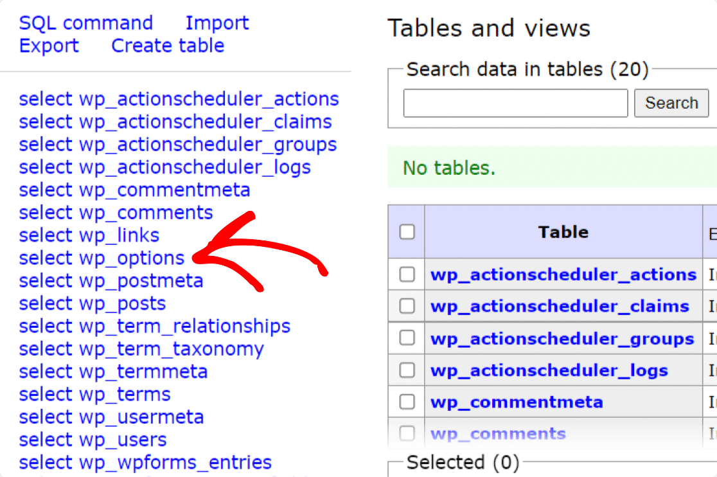This screenshot has height=477, width=717.
Task: Open wp_termmeta in the sidebar
Action: [143, 372]
